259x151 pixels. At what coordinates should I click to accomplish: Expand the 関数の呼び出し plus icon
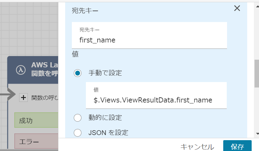[23, 98]
